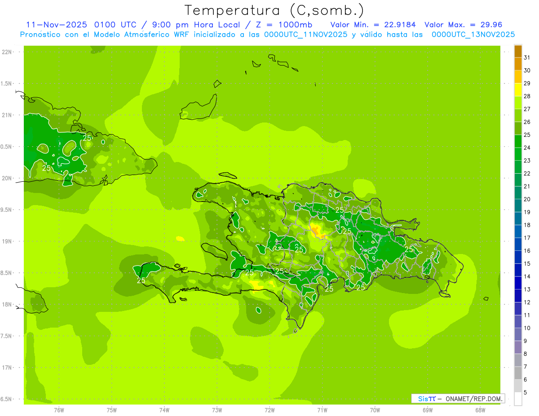Click the '19N' latitude axis label

pyautogui.click(x=7, y=241)
